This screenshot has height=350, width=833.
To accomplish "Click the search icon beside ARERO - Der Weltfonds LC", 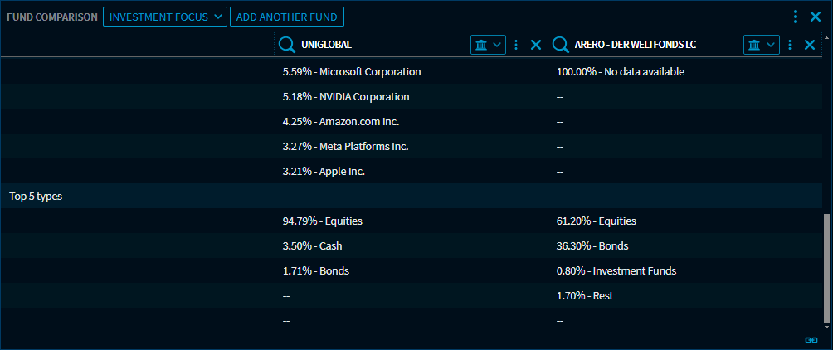I will [x=560, y=45].
